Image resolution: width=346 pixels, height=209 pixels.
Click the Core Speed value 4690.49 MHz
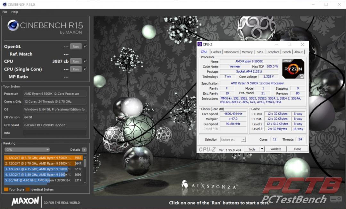[233, 114]
